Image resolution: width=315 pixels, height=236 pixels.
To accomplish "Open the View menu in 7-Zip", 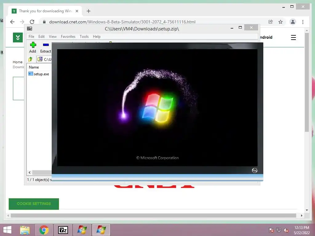I will tap(53, 37).
